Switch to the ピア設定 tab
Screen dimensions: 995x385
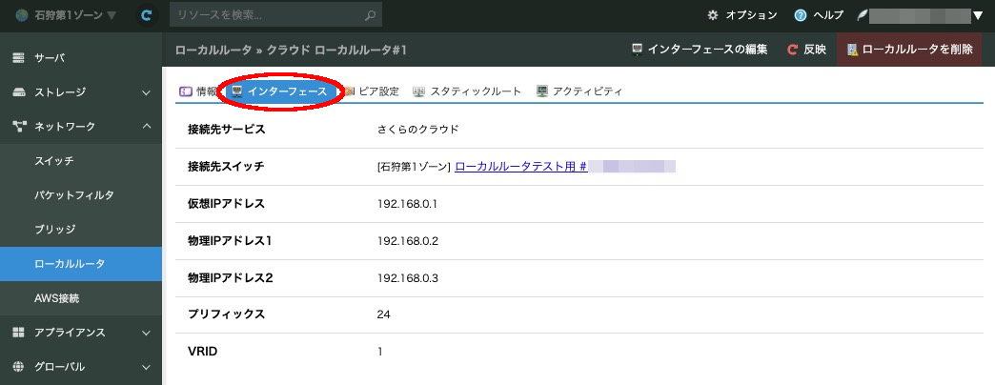click(x=372, y=91)
